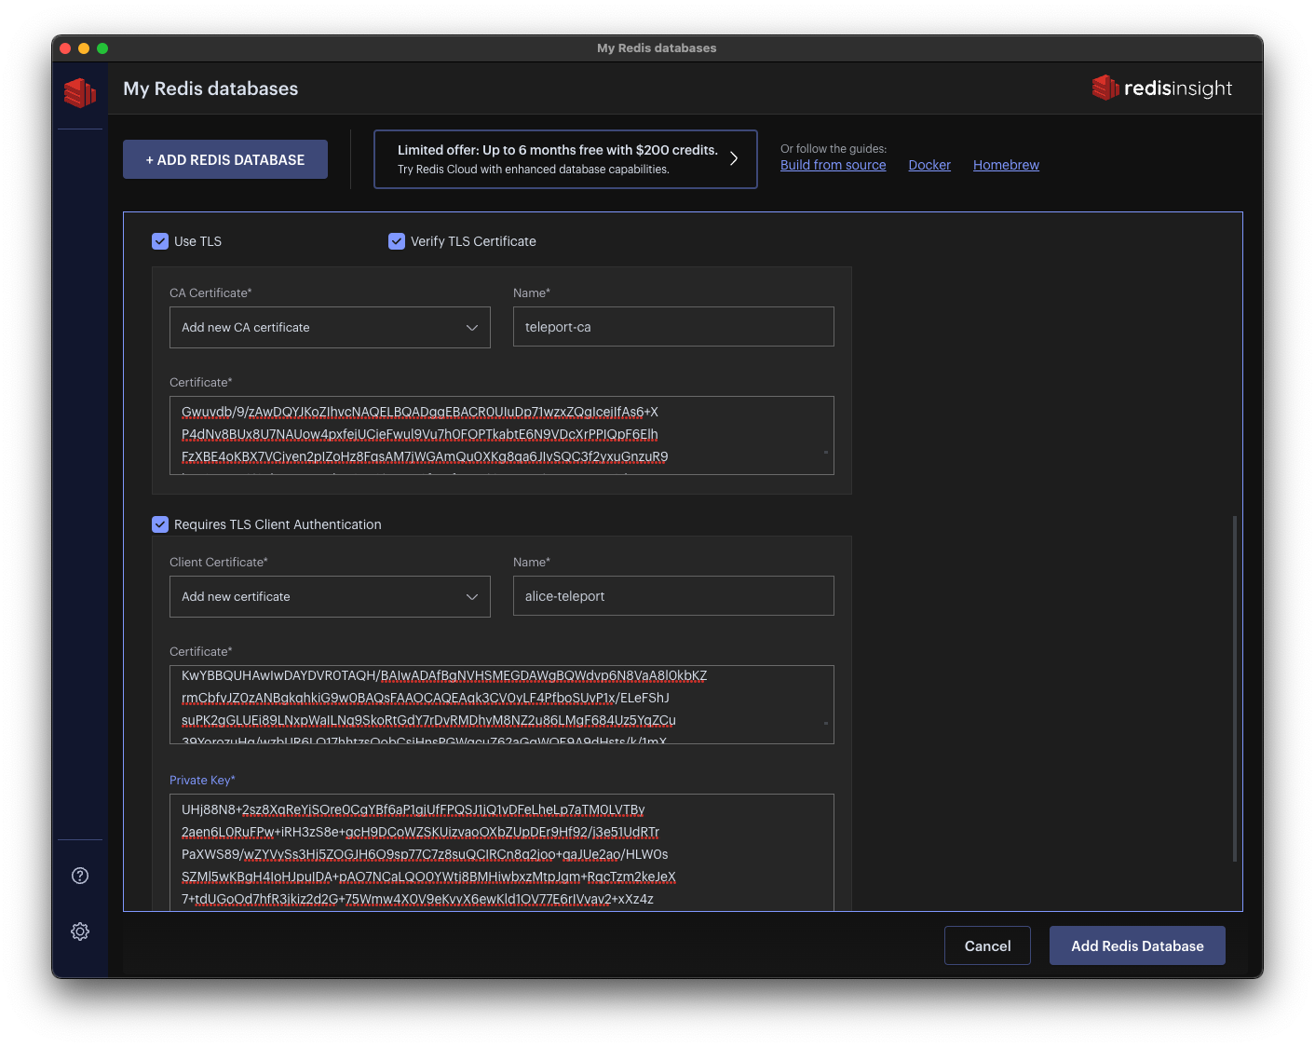The height and width of the screenshot is (1047, 1315).
Task: Uncheck the Use TLS checkbox
Action: click(160, 240)
